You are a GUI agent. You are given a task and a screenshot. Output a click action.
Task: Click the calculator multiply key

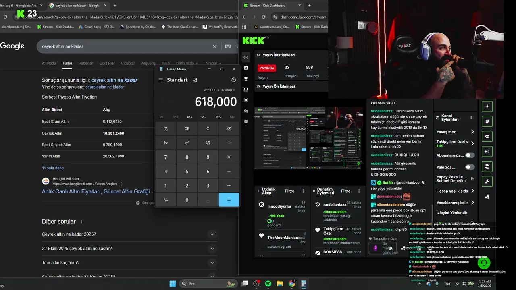pyautogui.click(x=229, y=157)
